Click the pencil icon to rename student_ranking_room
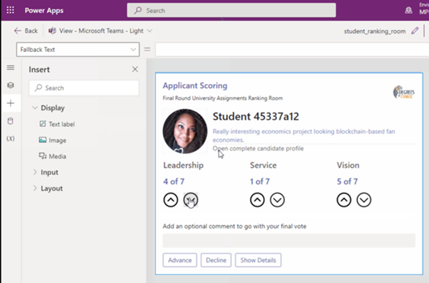The width and height of the screenshot is (429, 283). (x=415, y=31)
